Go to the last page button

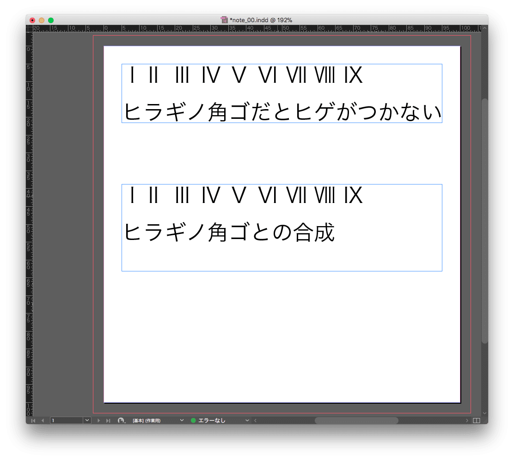point(108,420)
